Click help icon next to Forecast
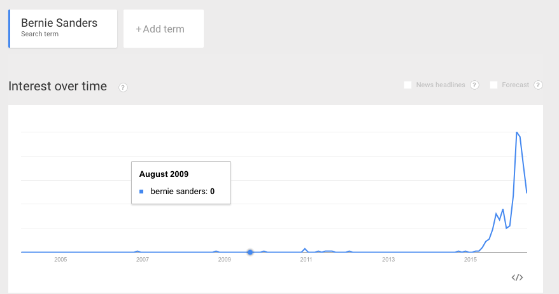Screen dimensions: 559x294 538,85
